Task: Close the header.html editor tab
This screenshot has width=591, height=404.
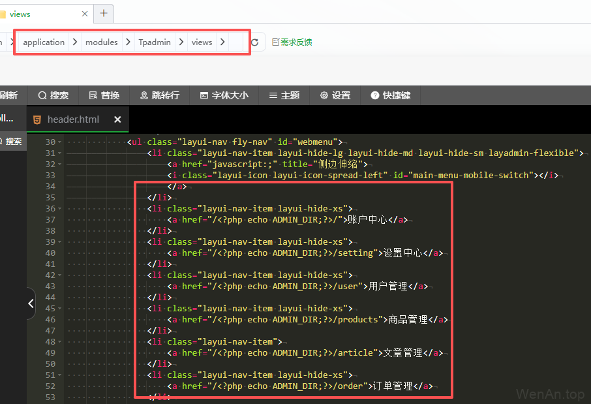Action: [x=117, y=119]
